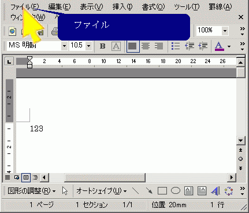Viewport: 249px width, 213px height.
Task: Select the justify alignment icon
Action: [133, 46]
